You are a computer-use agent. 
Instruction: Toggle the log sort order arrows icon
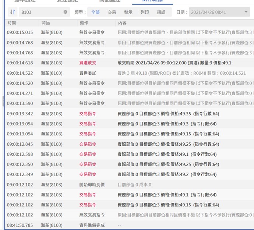(x=13, y=12)
